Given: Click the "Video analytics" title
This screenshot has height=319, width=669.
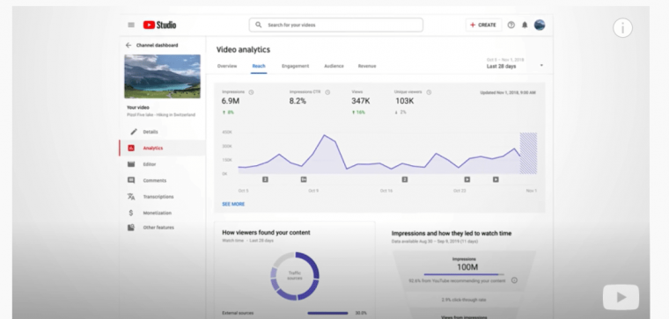Looking at the screenshot, I should click(x=243, y=50).
